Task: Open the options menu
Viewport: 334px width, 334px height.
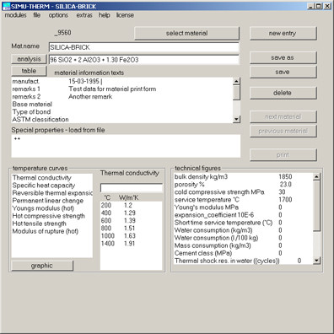Action: coord(58,15)
